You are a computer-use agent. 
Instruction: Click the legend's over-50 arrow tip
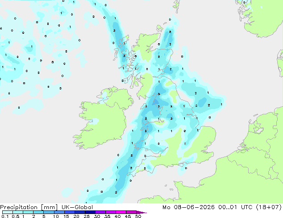tap(141, 212)
